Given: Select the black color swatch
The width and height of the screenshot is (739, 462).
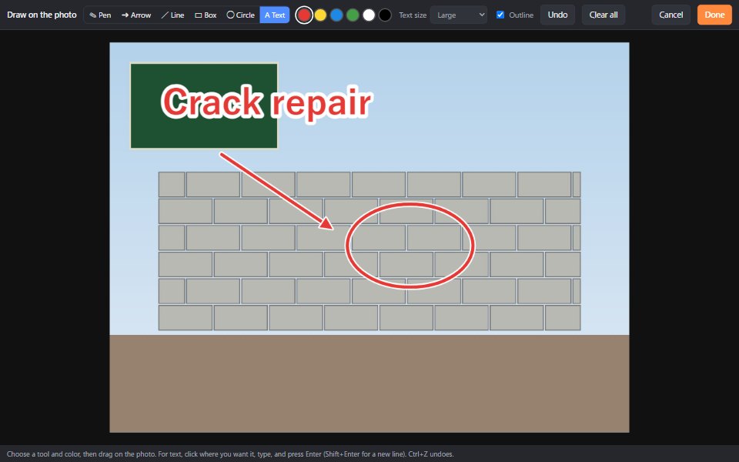Looking at the screenshot, I should point(385,15).
